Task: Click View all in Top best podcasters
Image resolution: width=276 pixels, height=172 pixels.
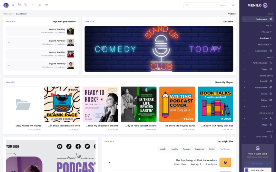Action: 10,21
